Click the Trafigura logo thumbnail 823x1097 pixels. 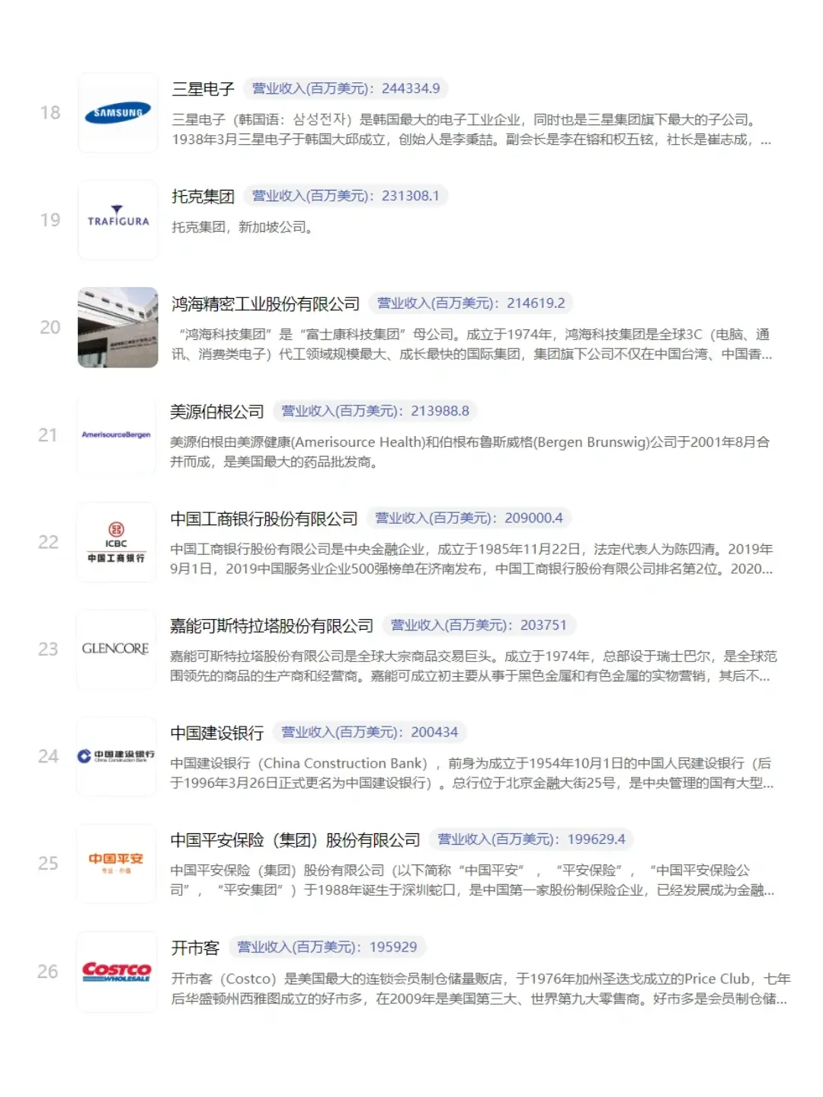click(118, 220)
